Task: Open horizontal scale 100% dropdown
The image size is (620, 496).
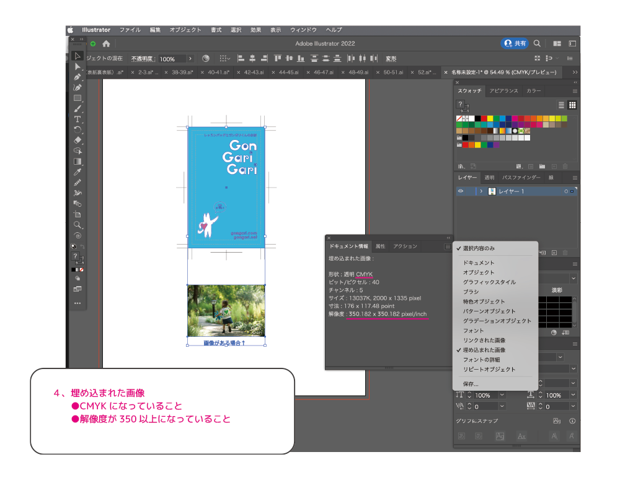Action: [x=573, y=395]
